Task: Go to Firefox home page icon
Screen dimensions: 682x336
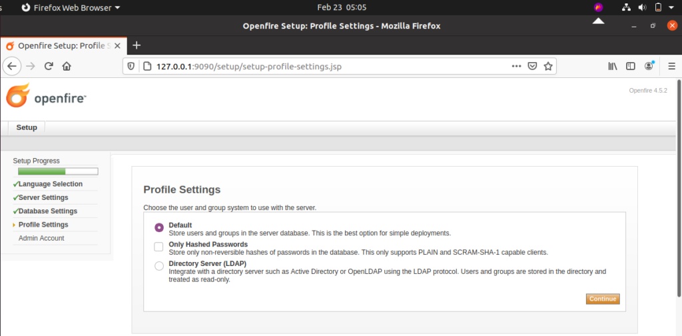Action: [x=67, y=67]
